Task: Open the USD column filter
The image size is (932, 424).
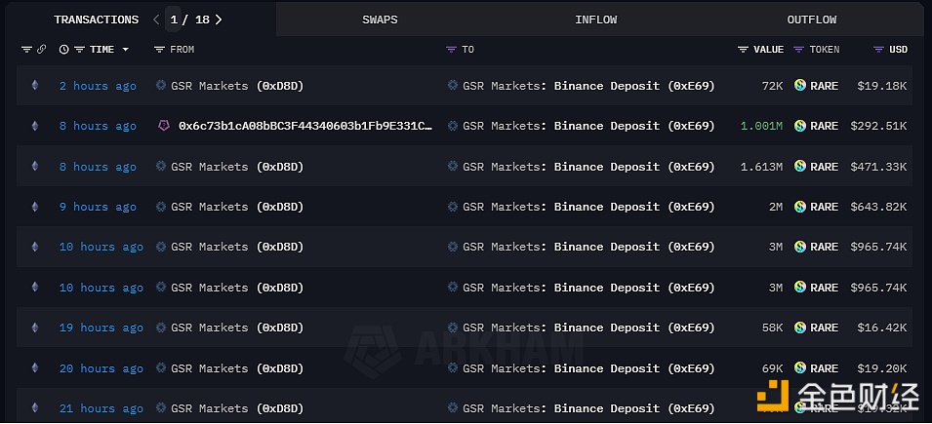Action: 878,50
